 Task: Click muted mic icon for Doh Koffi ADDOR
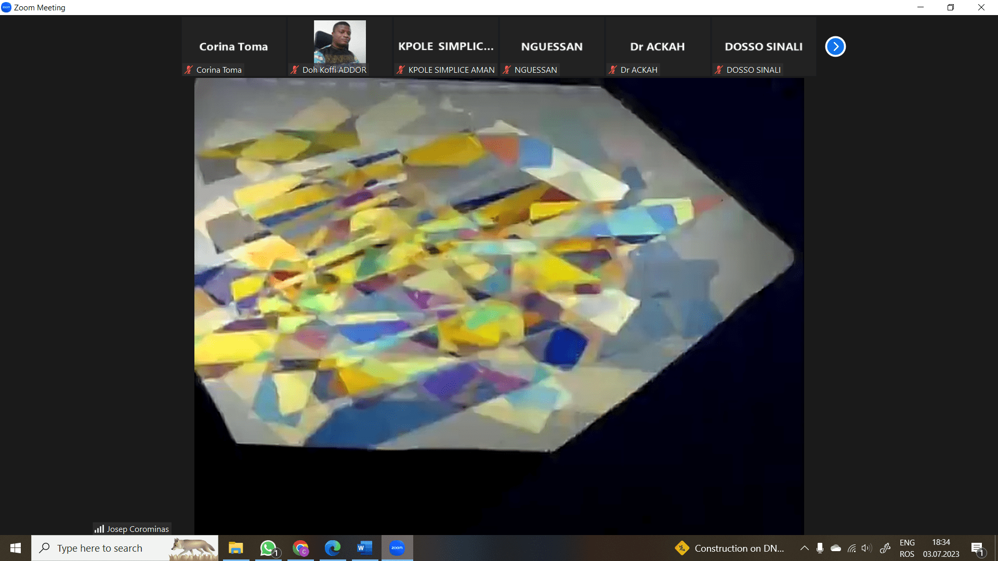coord(295,70)
